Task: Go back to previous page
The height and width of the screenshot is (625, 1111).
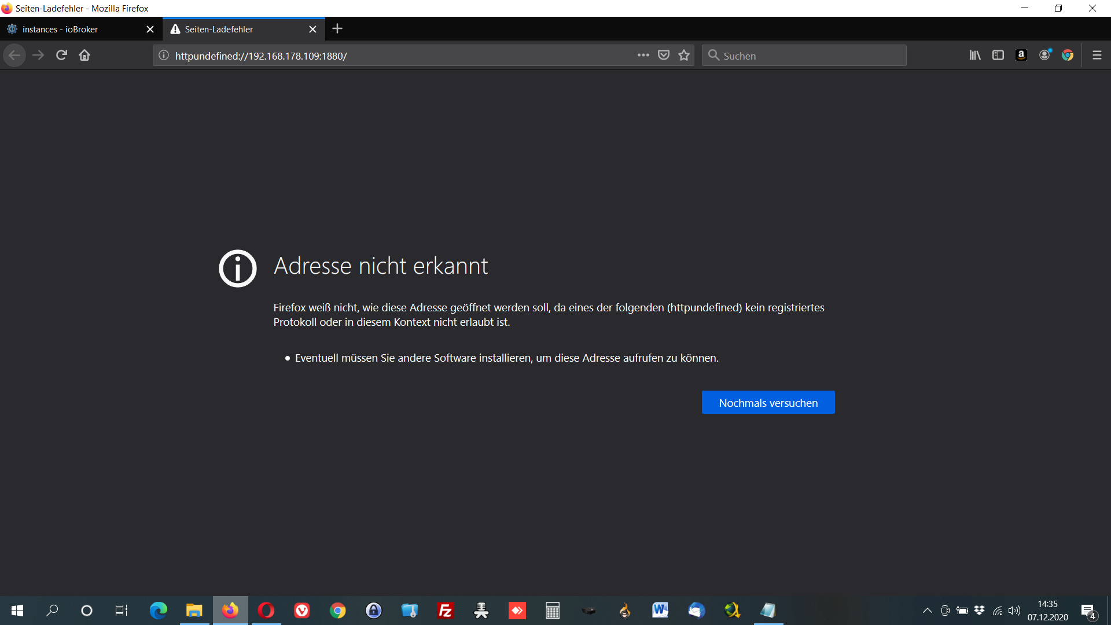Action: [15, 56]
